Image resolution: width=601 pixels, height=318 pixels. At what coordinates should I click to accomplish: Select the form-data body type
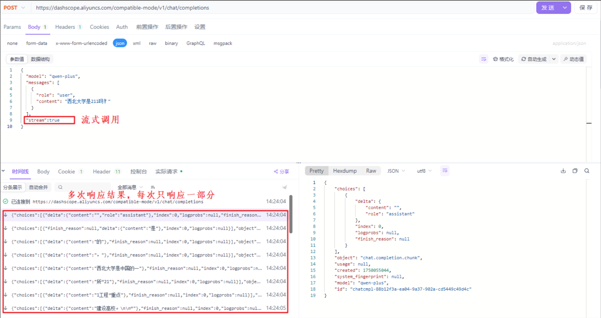click(37, 43)
